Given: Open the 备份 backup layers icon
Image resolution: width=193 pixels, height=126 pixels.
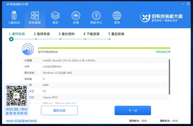Looking at the screenshot, I should (55, 17).
